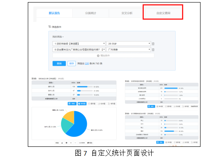Select 柱状图 view under the upper-right table

pos(177,106)
